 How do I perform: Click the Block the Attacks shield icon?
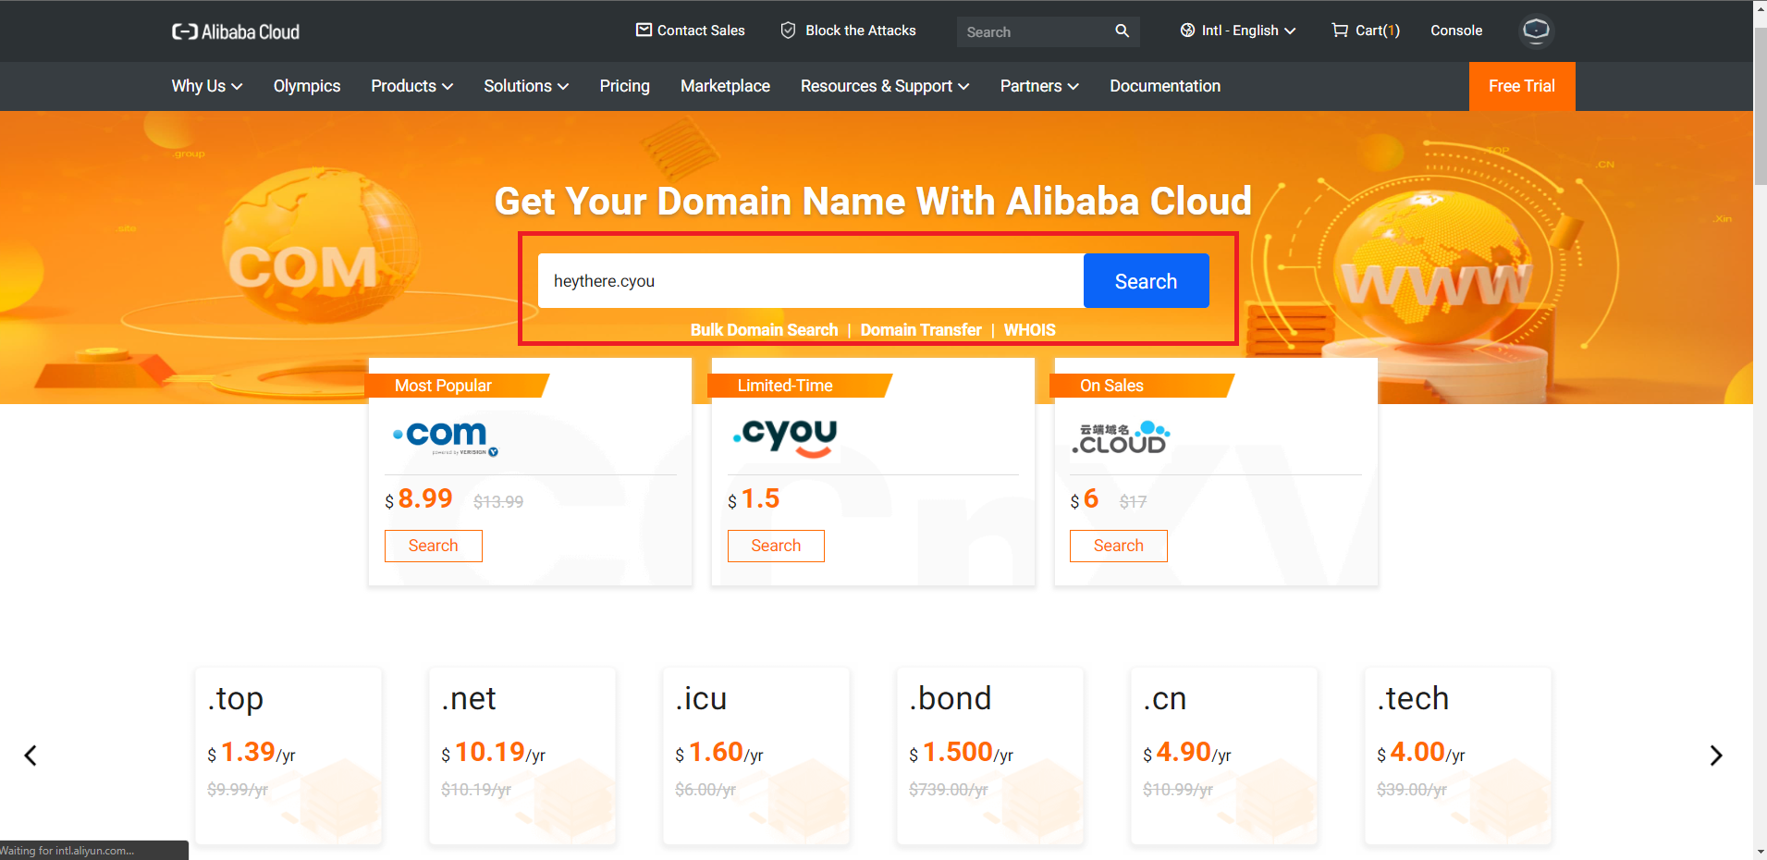click(788, 31)
